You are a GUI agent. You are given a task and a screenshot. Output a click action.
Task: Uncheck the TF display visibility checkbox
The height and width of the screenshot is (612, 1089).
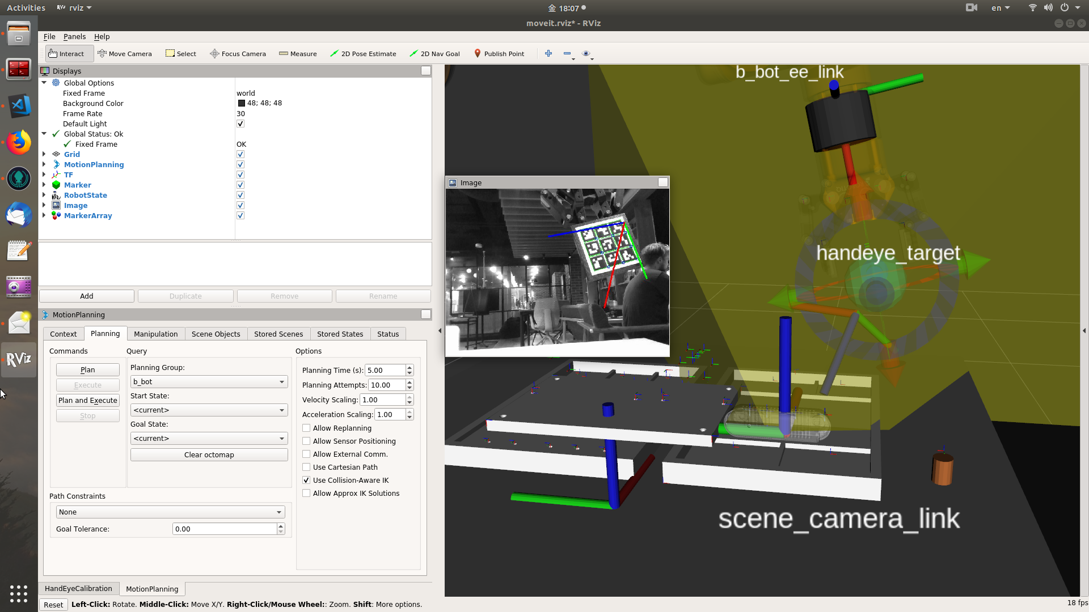pyautogui.click(x=240, y=175)
